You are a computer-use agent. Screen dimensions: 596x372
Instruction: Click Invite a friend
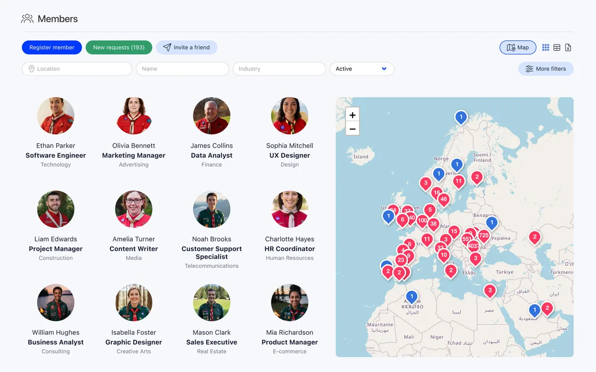pos(186,47)
